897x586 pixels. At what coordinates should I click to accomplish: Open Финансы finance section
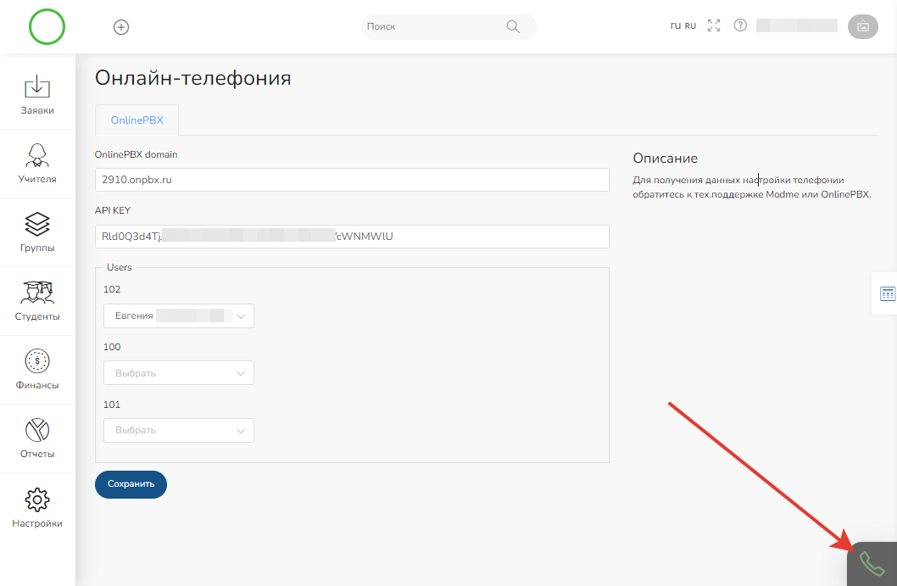(37, 370)
